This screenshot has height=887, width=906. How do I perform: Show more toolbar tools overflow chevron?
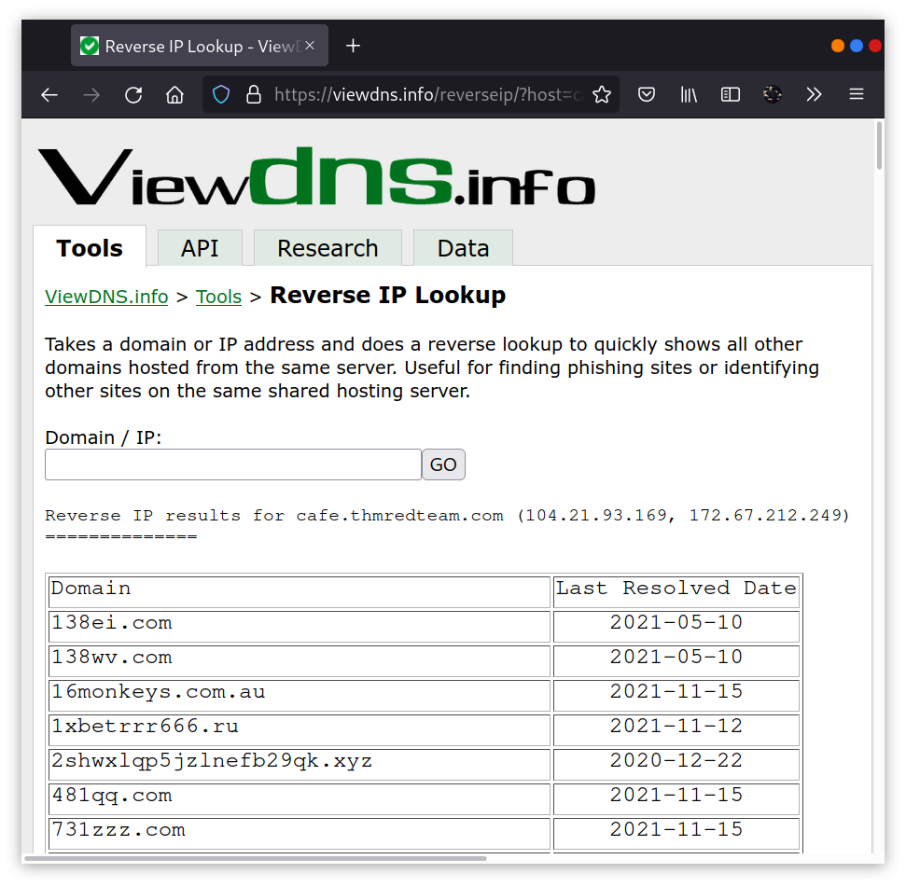[814, 94]
